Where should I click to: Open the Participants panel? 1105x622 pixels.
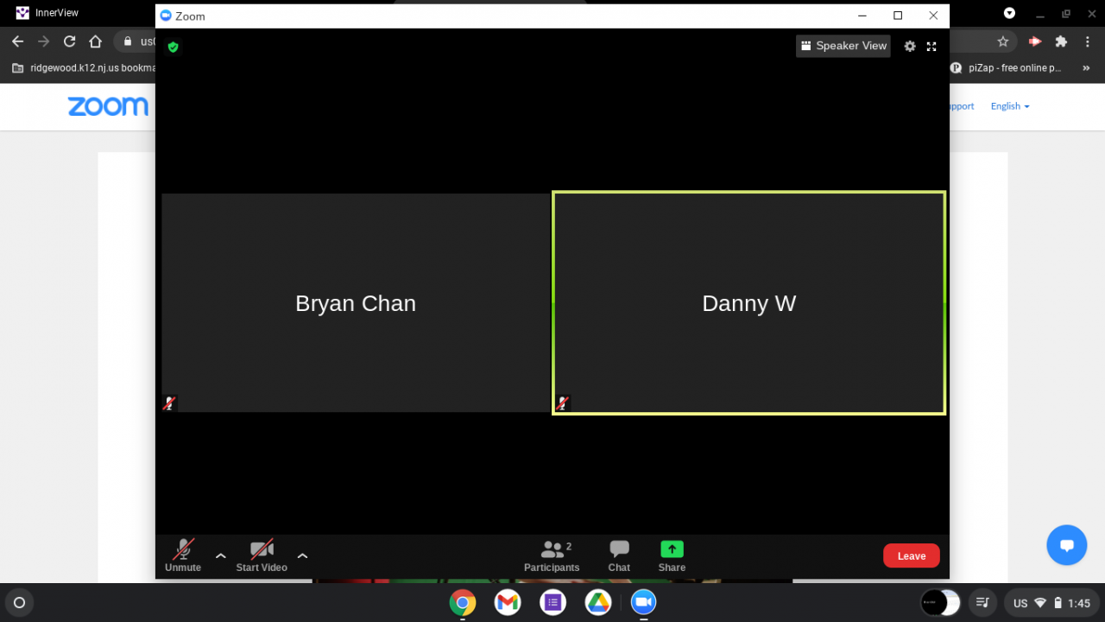552,555
